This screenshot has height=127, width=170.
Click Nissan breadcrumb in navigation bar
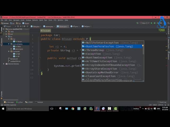point(26,23)
